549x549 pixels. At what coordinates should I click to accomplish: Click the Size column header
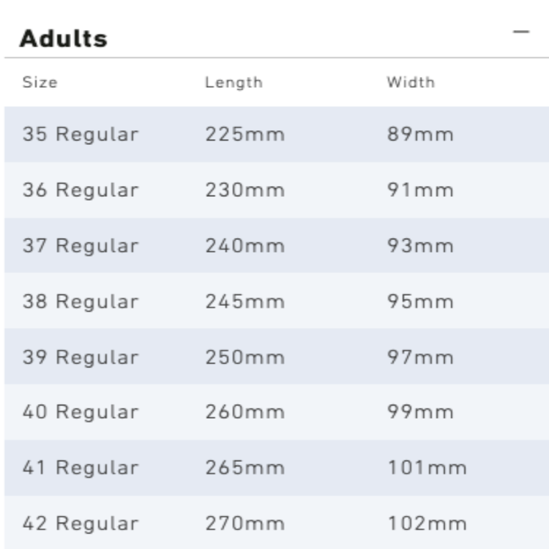[x=40, y=82]
